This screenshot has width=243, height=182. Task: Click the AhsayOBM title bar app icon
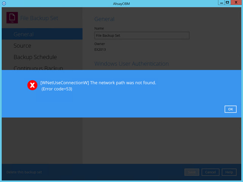4,3
